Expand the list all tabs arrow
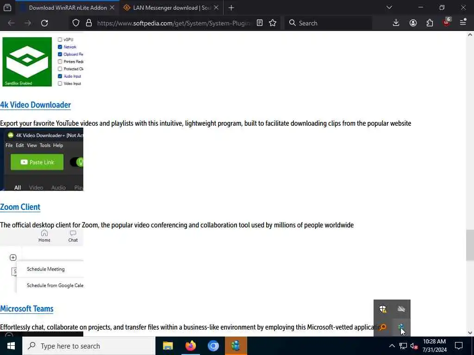This screenshot has width=474, height=355. [389, 7]
